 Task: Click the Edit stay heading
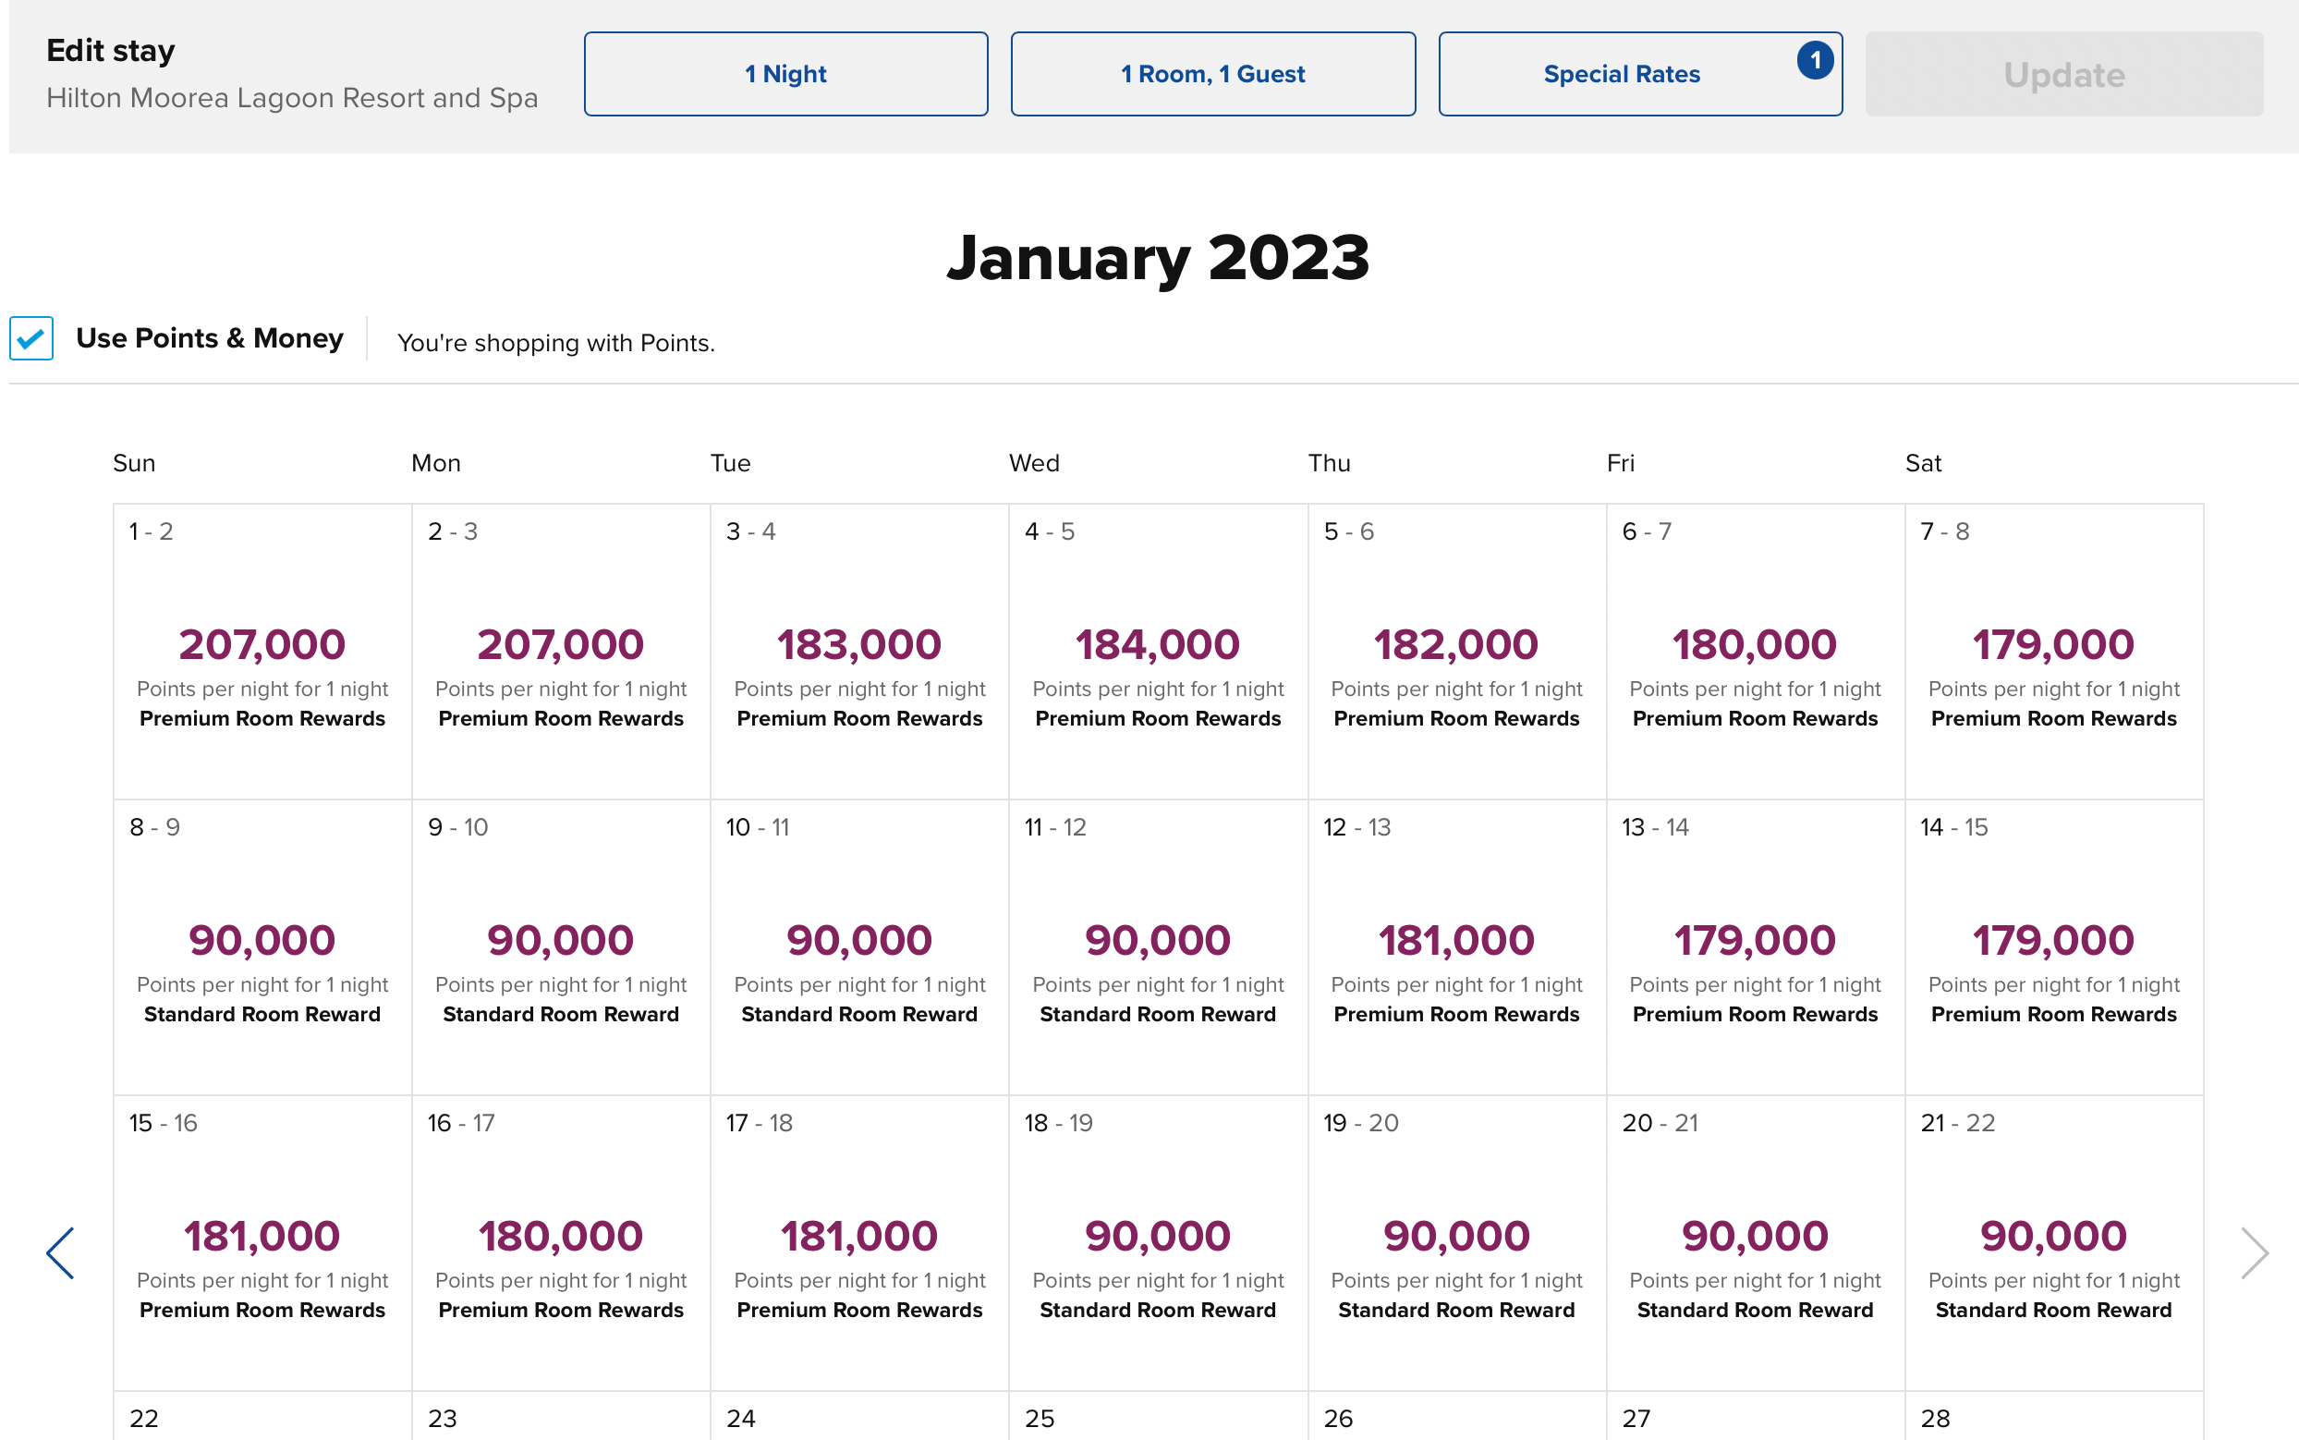point(111,51)
